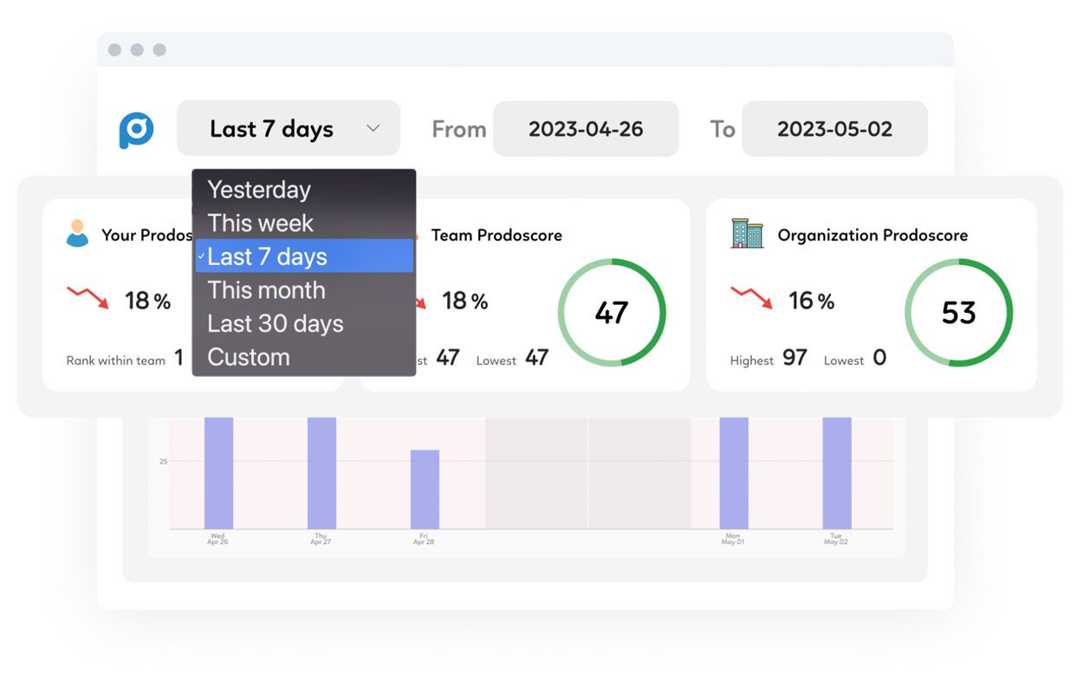Click the Prodoscore logo icon

(x=137, y=130)
